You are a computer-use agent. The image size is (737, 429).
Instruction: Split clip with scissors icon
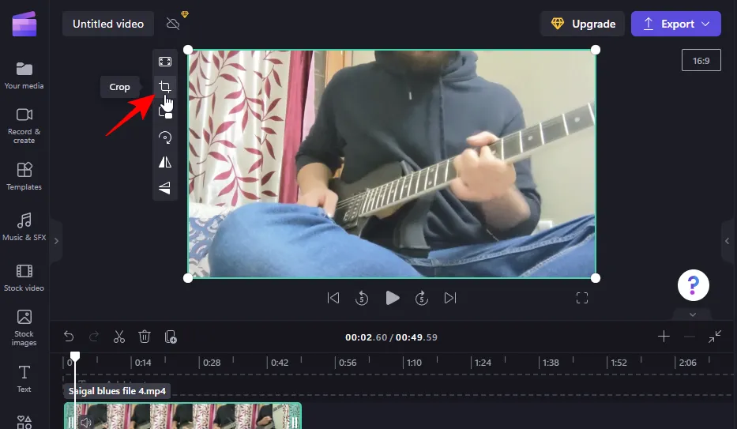point(119,337)
